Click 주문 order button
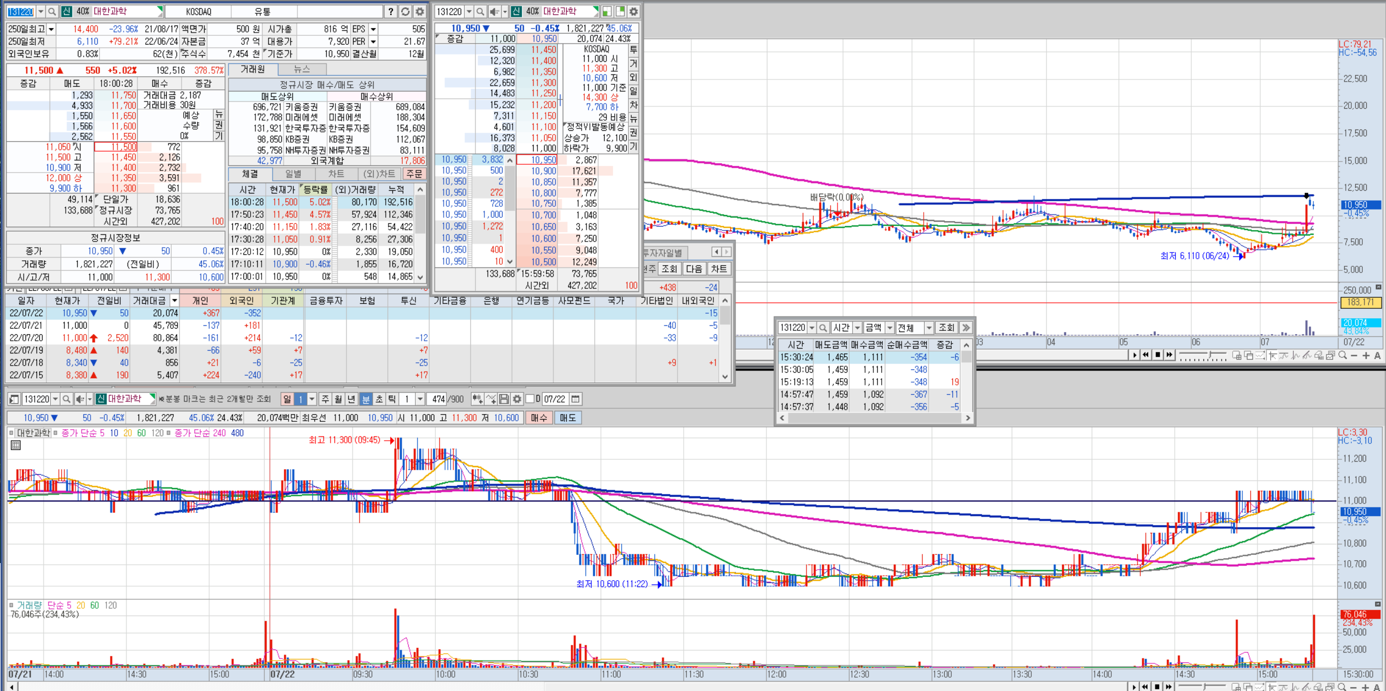 point(414,174)
